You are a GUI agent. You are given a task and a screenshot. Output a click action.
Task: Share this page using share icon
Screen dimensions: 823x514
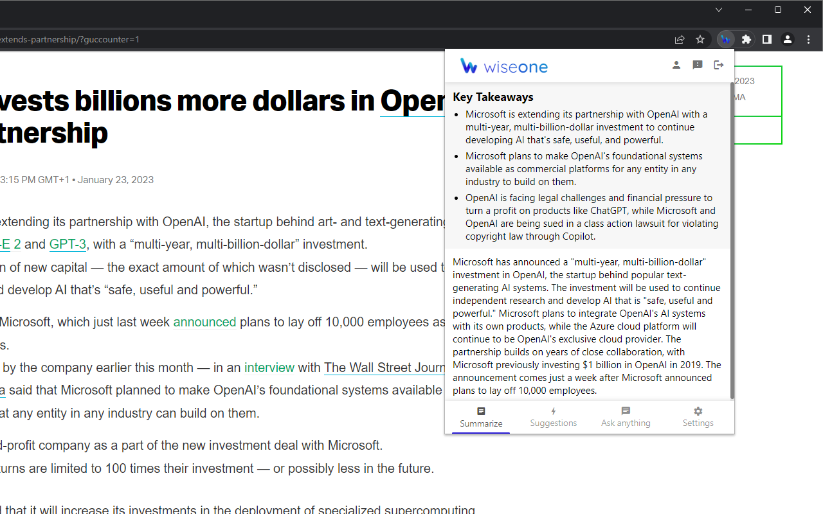[x=680, y=39]
